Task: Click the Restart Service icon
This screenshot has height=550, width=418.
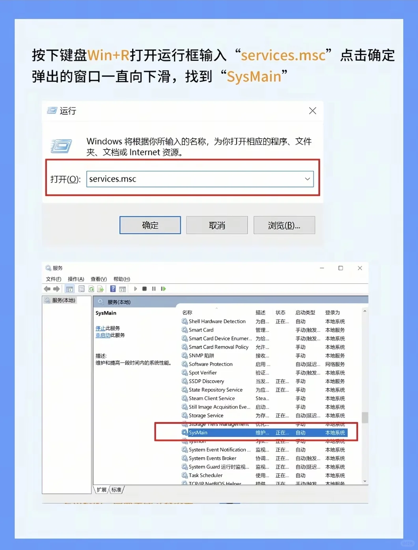Action: [164, 289]
